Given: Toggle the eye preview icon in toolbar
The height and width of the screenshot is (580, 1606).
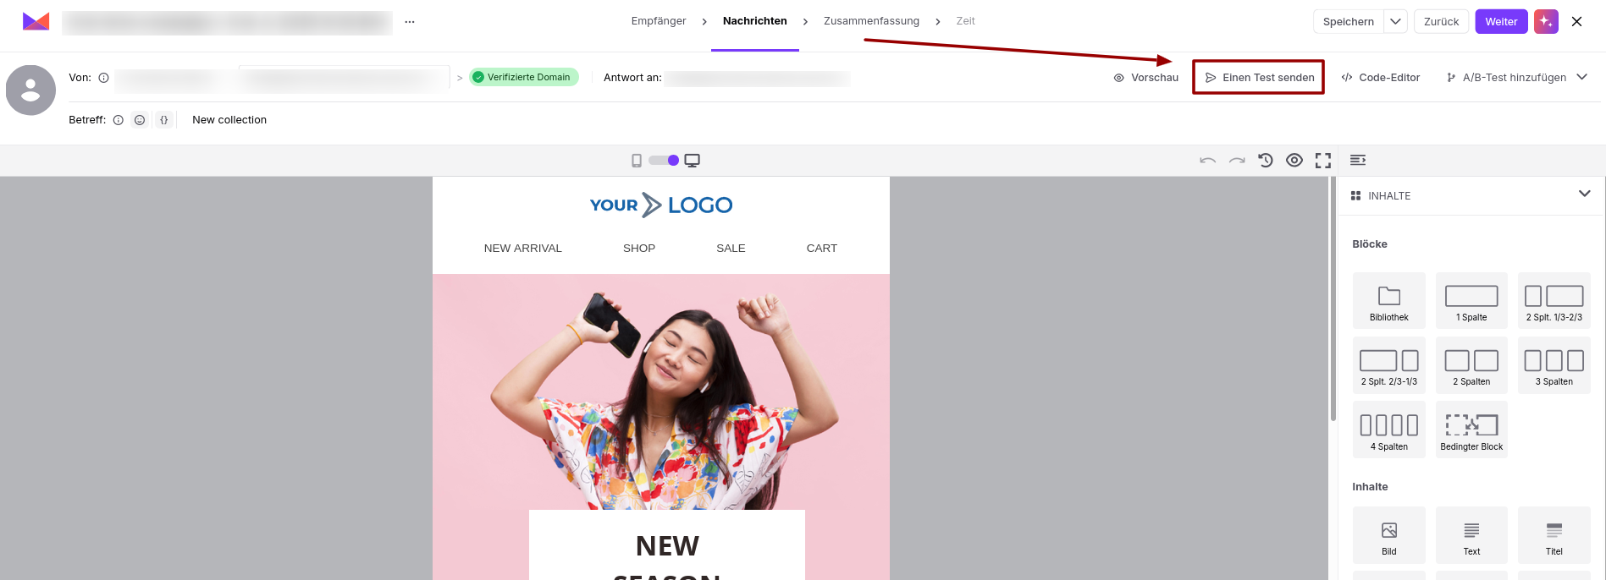Looking at the screenshot, I should [x=1294, y=160].
